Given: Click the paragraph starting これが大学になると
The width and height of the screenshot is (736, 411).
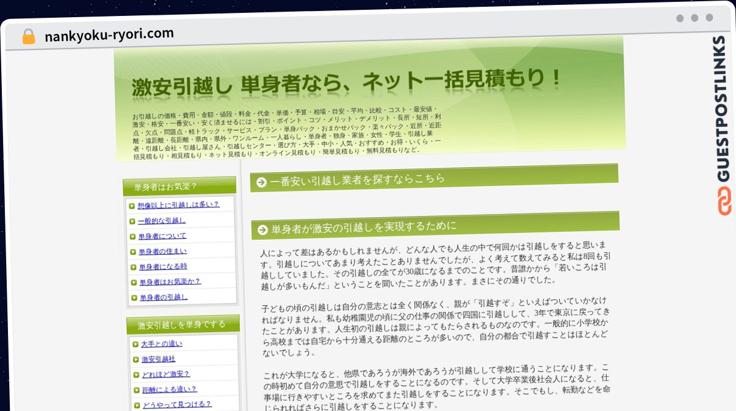Looking at the screenshot, I should 438,388.
